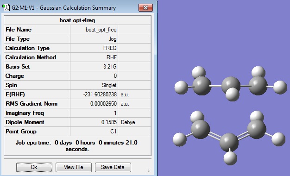This screenshot has width=290, height=176.
Task: Click the bottom hydrogen atom of lower fragment
Action: point(230,158)
